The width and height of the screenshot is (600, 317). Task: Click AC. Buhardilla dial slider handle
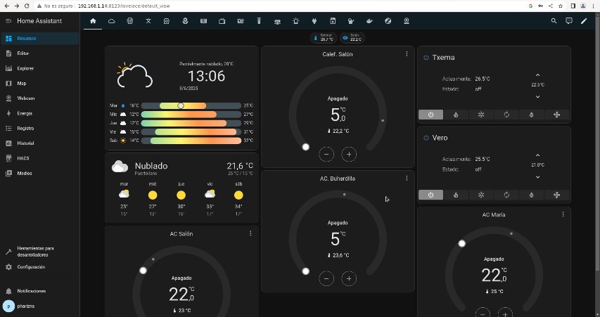coord(306,271)
